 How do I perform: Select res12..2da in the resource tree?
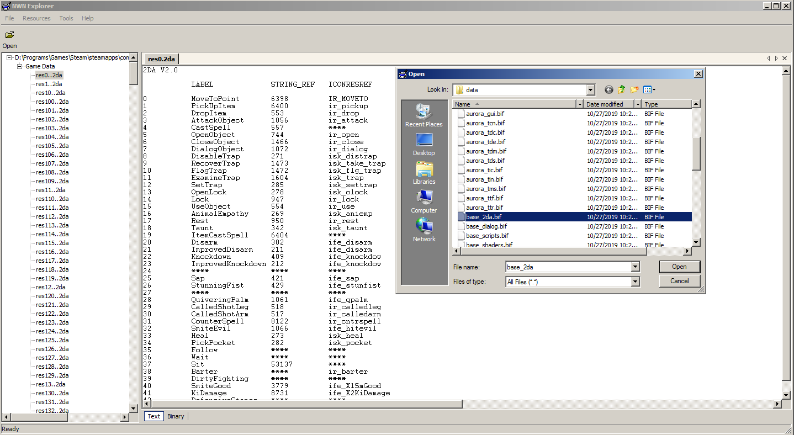point(50,287)
